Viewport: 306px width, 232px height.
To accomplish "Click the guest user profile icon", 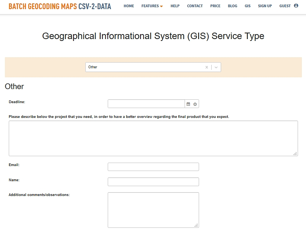I will (x=296, y=6).
